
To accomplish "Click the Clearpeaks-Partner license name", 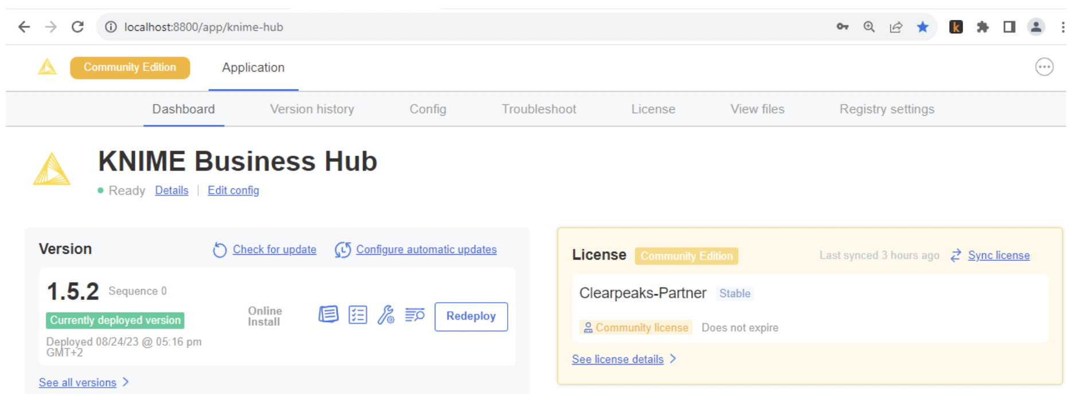I will [642, 293].
